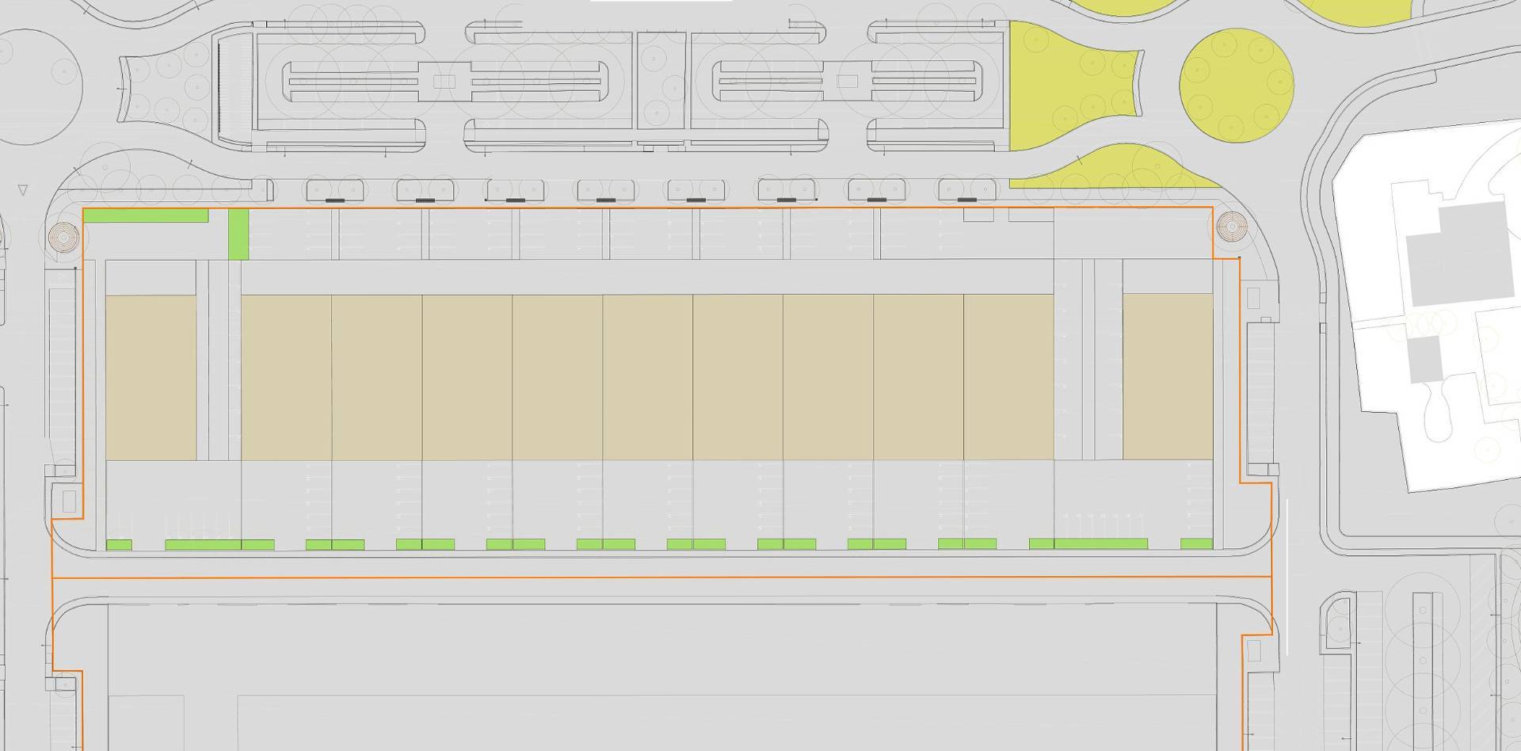
Task: Select the long horizontal bright green strip at top-left
Action: tap(146, 215)
